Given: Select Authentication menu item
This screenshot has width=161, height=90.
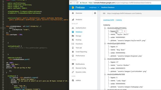Looking at the screenshot, I should 81,28.
